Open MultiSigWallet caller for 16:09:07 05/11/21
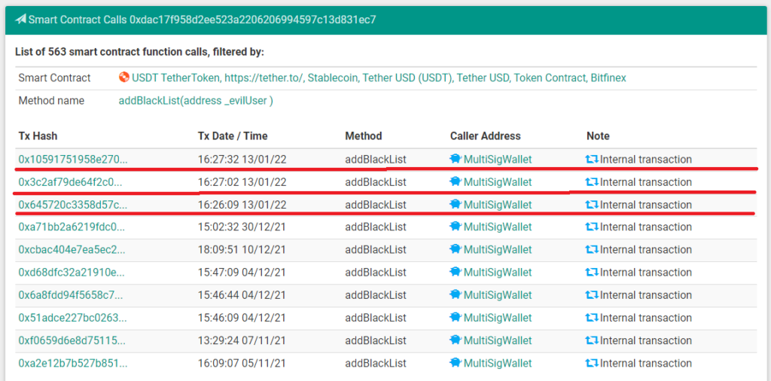Viewport: 771px width, 381px height. coord(498,363)
